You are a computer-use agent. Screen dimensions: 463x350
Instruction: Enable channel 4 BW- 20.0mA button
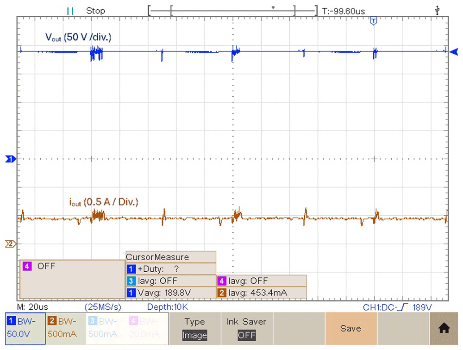(x=148, y=328)
